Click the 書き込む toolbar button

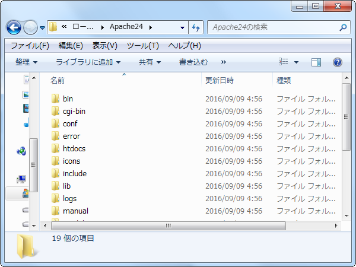[193, 62]
